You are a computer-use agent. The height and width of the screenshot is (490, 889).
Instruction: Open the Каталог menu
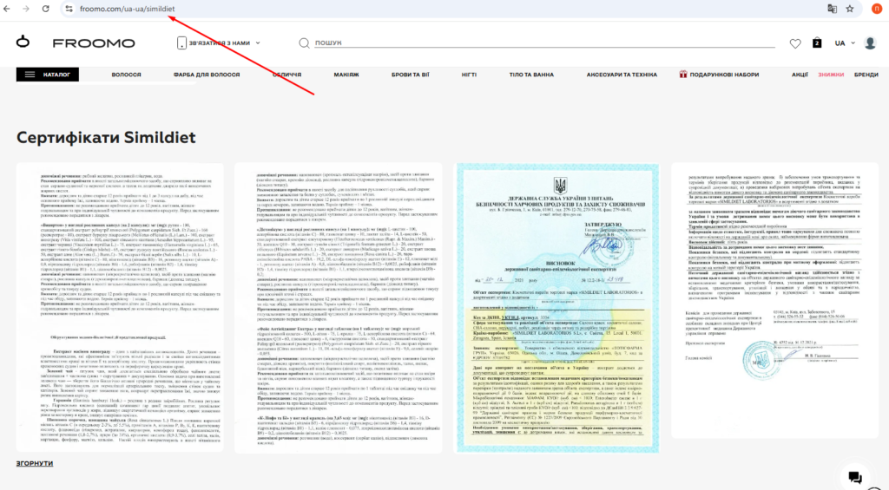[48, 75]
